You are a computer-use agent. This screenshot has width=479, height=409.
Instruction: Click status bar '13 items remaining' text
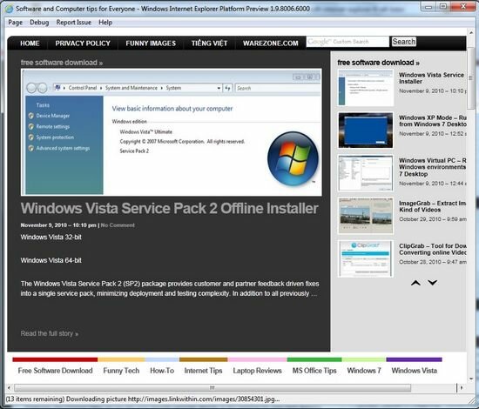(35, 399)
